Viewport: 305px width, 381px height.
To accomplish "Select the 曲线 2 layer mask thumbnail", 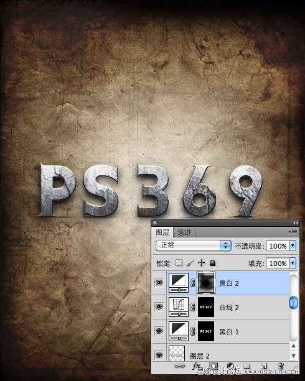I will [x=206, y=307].
